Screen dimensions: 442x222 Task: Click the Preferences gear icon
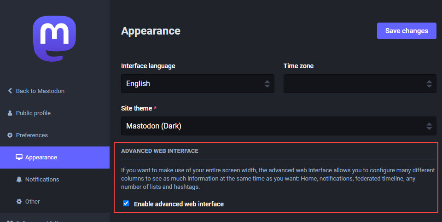pos(10,135)
